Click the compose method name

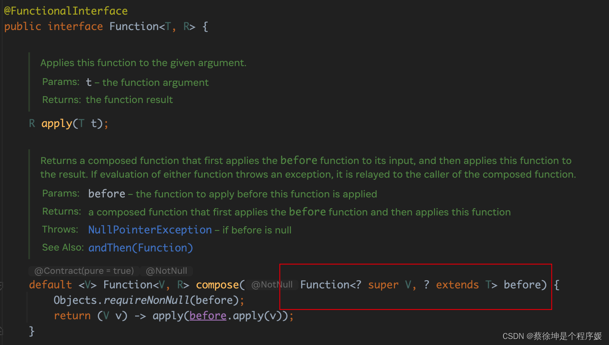tap(217, 285)
